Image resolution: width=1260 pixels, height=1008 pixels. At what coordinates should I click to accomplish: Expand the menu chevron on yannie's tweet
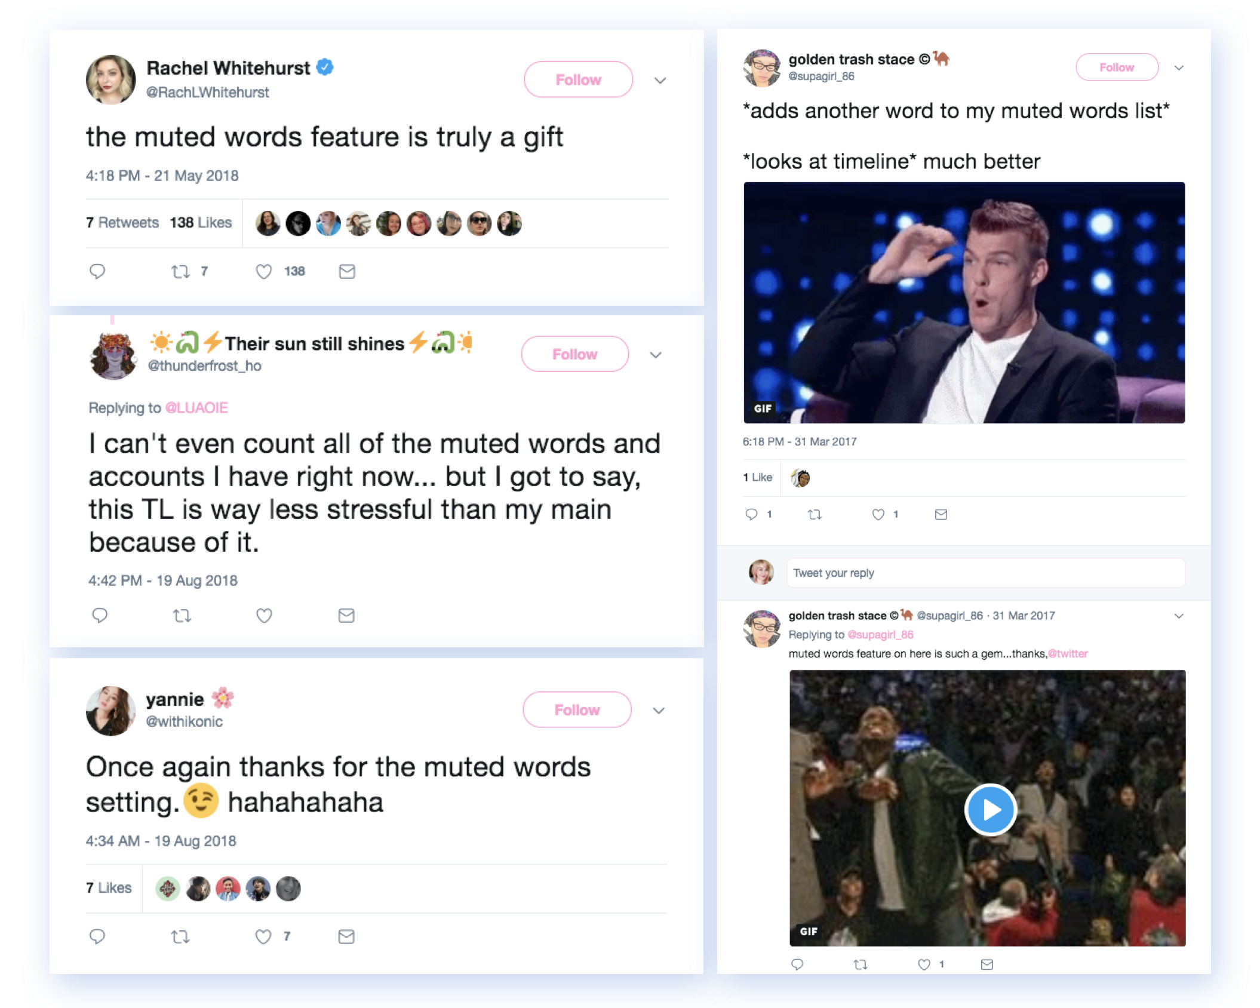[659, 711]
